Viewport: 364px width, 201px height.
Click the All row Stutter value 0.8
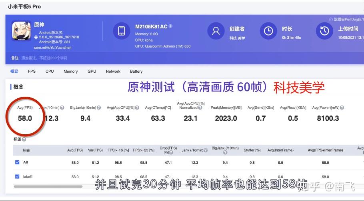pos(252,163)
